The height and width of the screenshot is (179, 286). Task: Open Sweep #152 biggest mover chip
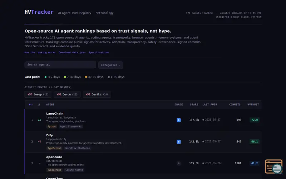38,95
